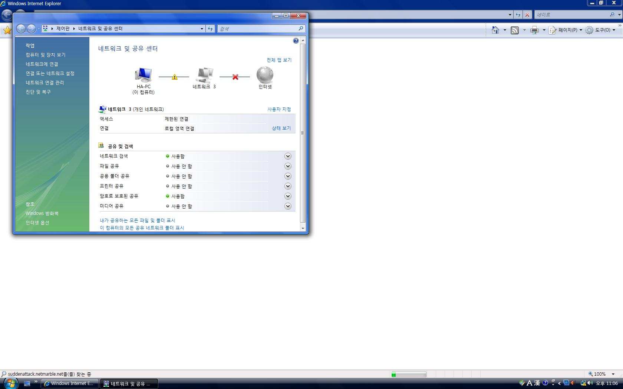Click the volume speaker tray icon

[x=590, y=383]
